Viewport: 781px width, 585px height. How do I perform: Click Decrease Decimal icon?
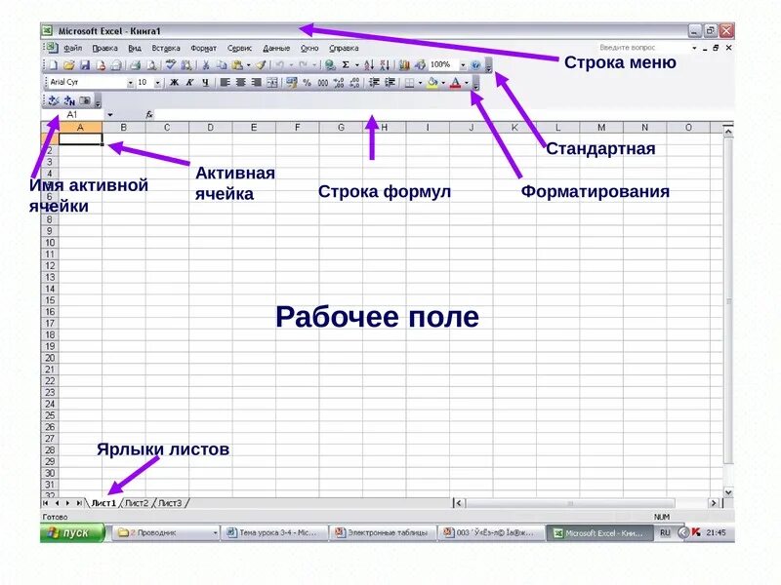(354, 83)
